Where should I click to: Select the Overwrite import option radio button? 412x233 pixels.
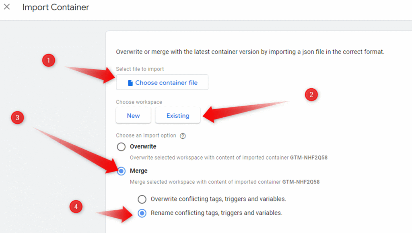click(121, 147)
